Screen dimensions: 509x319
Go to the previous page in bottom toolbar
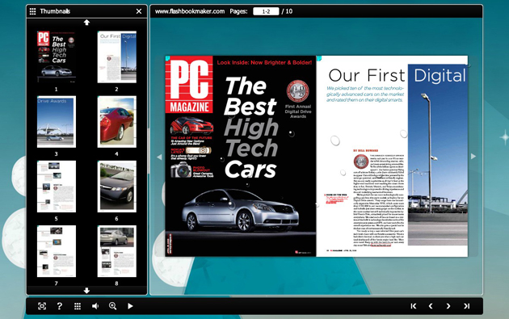[431, 306]
